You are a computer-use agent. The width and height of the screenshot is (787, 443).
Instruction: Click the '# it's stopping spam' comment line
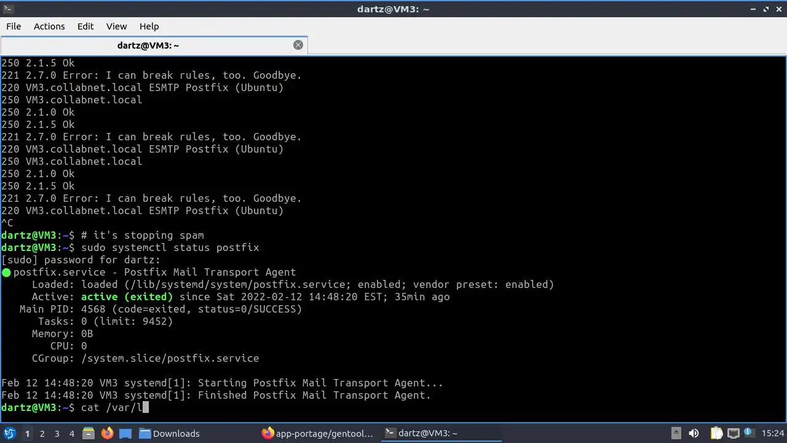tap(142, 235)
